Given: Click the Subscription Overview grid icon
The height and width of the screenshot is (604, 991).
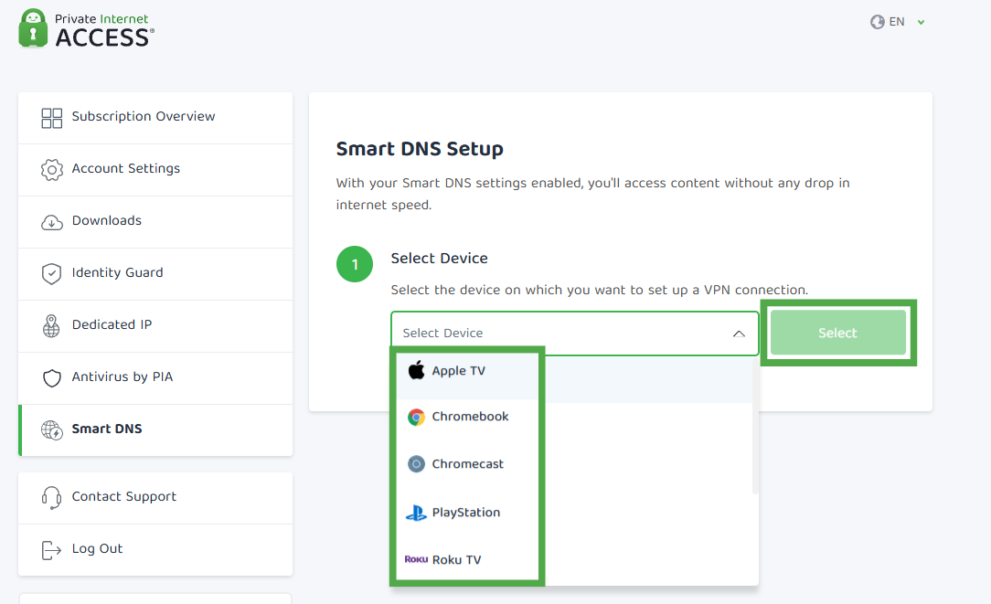Looking at the screenshot, I should point(52,118).
